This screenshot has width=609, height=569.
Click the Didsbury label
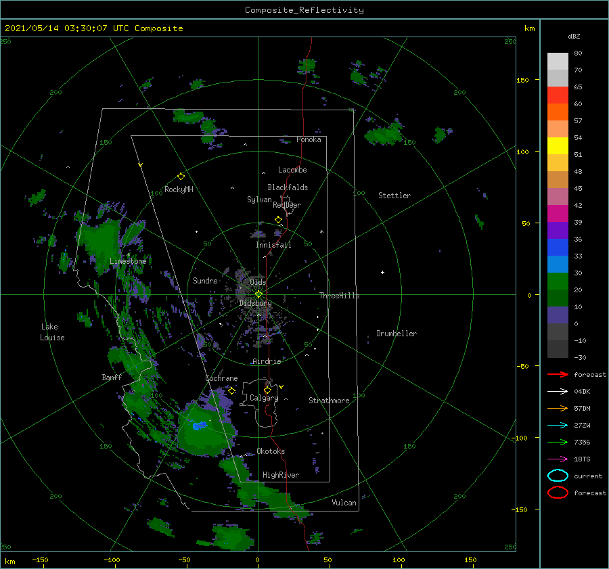coord(256,303)
